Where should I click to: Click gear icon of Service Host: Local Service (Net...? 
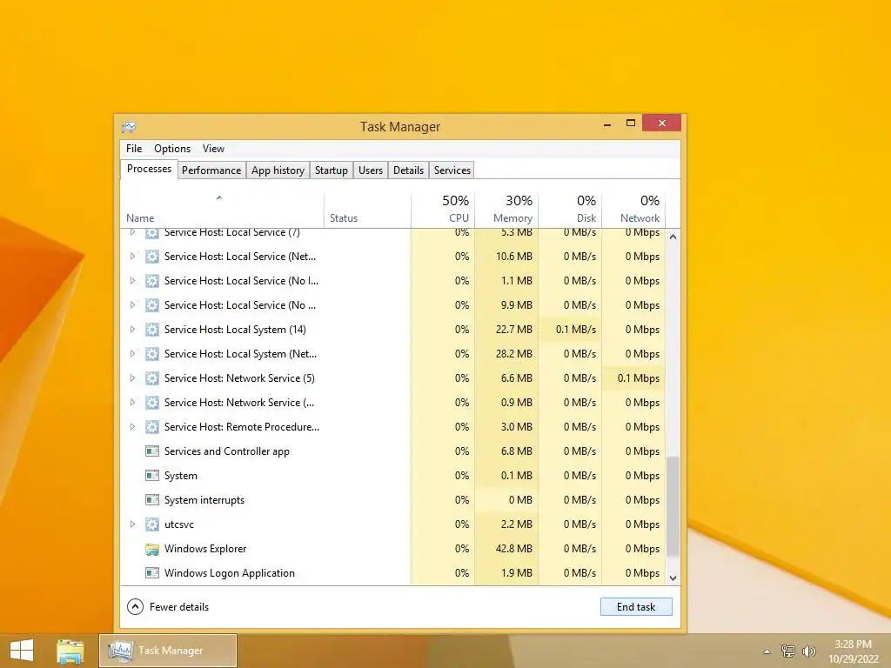pos(151,257)
